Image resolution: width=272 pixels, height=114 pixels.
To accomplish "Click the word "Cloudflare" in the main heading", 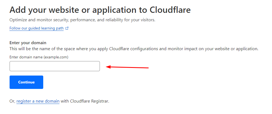I will pos(170,10).
